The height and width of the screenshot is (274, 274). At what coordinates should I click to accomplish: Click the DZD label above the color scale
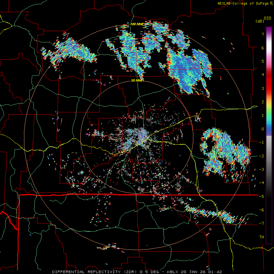268,18
